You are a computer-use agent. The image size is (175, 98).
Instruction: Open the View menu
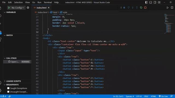[27, 2]
